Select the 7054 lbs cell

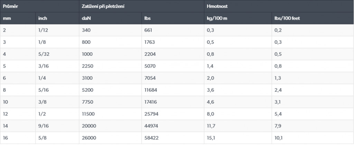[150, 78]
